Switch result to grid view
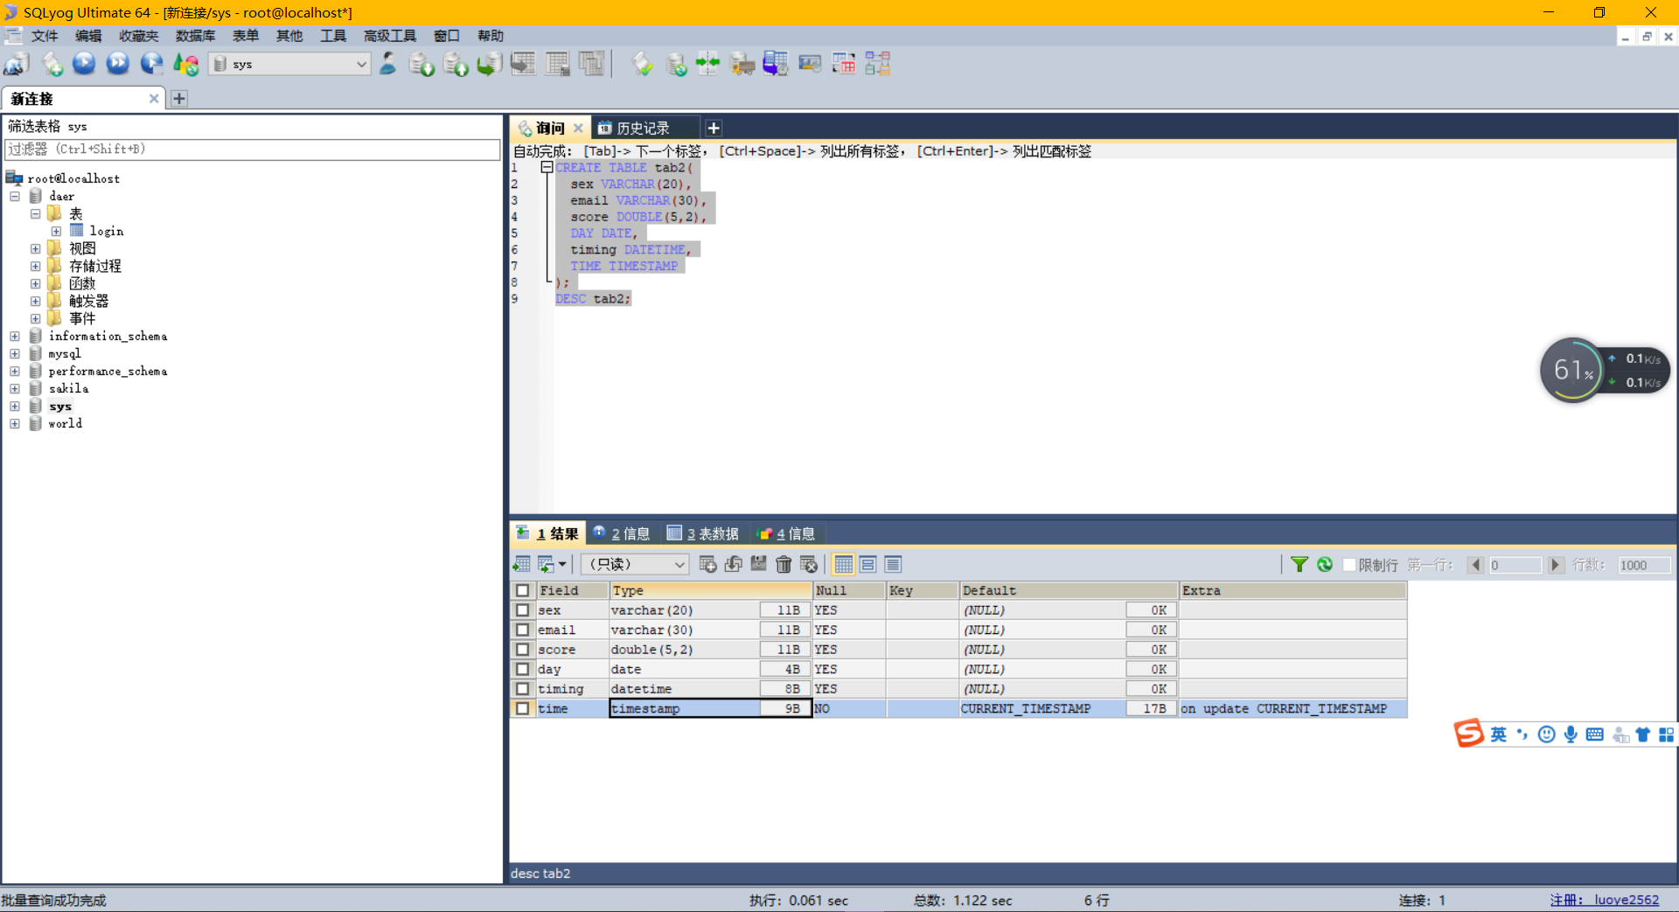Image resolution: width=1679 pixels, height=912 pixels. (x=843, y=565)
